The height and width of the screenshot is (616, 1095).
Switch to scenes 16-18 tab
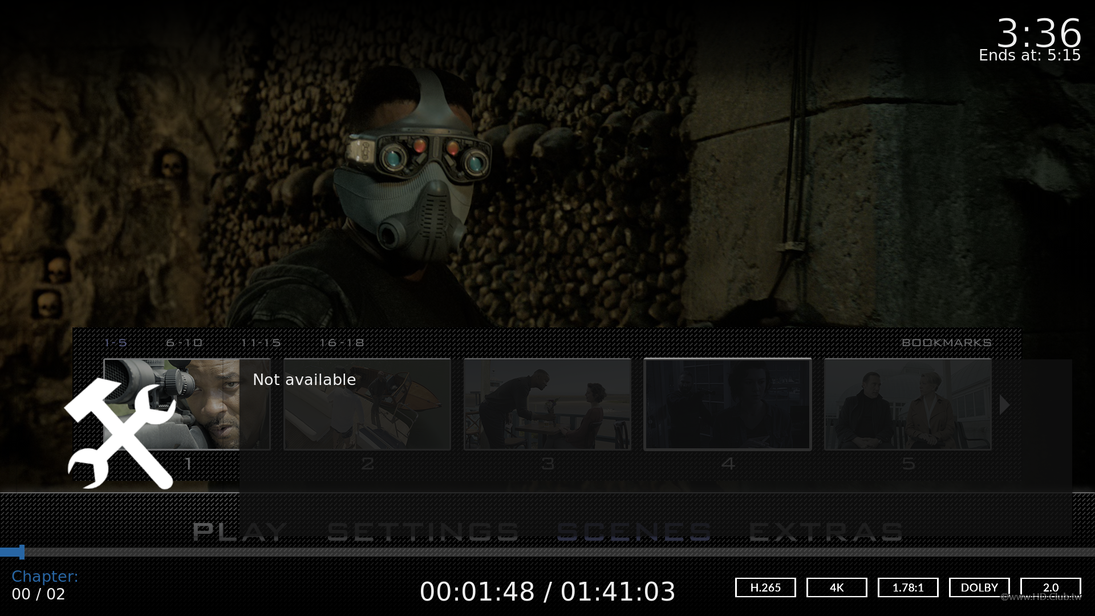tap(342, 343)
